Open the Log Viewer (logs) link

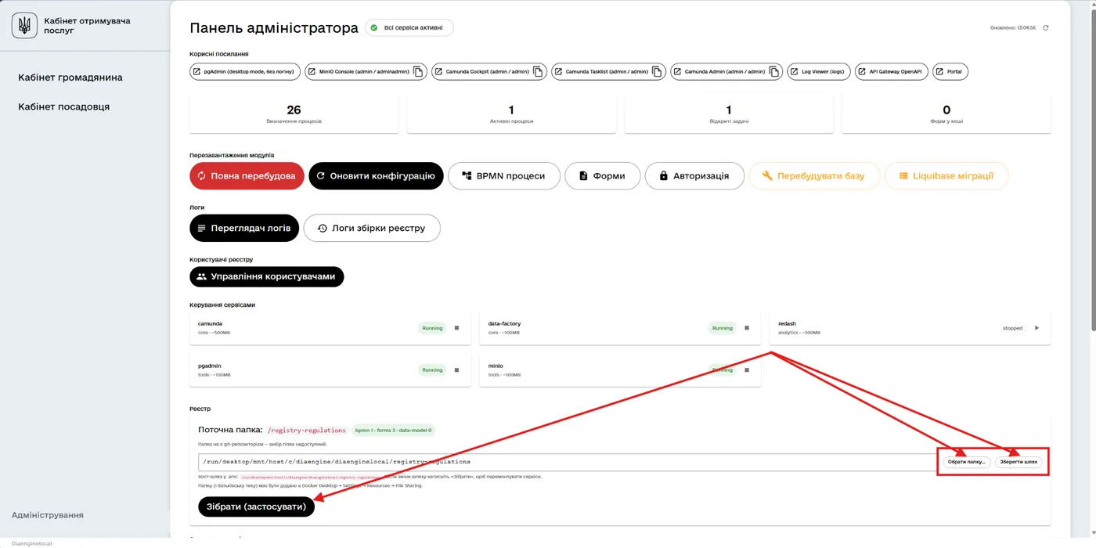pos(818,72)
